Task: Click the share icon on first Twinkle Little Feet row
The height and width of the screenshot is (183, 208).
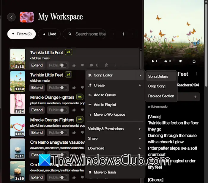Action: click(106, 65)
